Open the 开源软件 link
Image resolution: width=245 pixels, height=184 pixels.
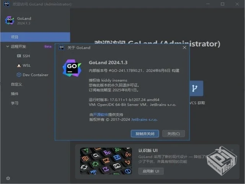[100, 115]
